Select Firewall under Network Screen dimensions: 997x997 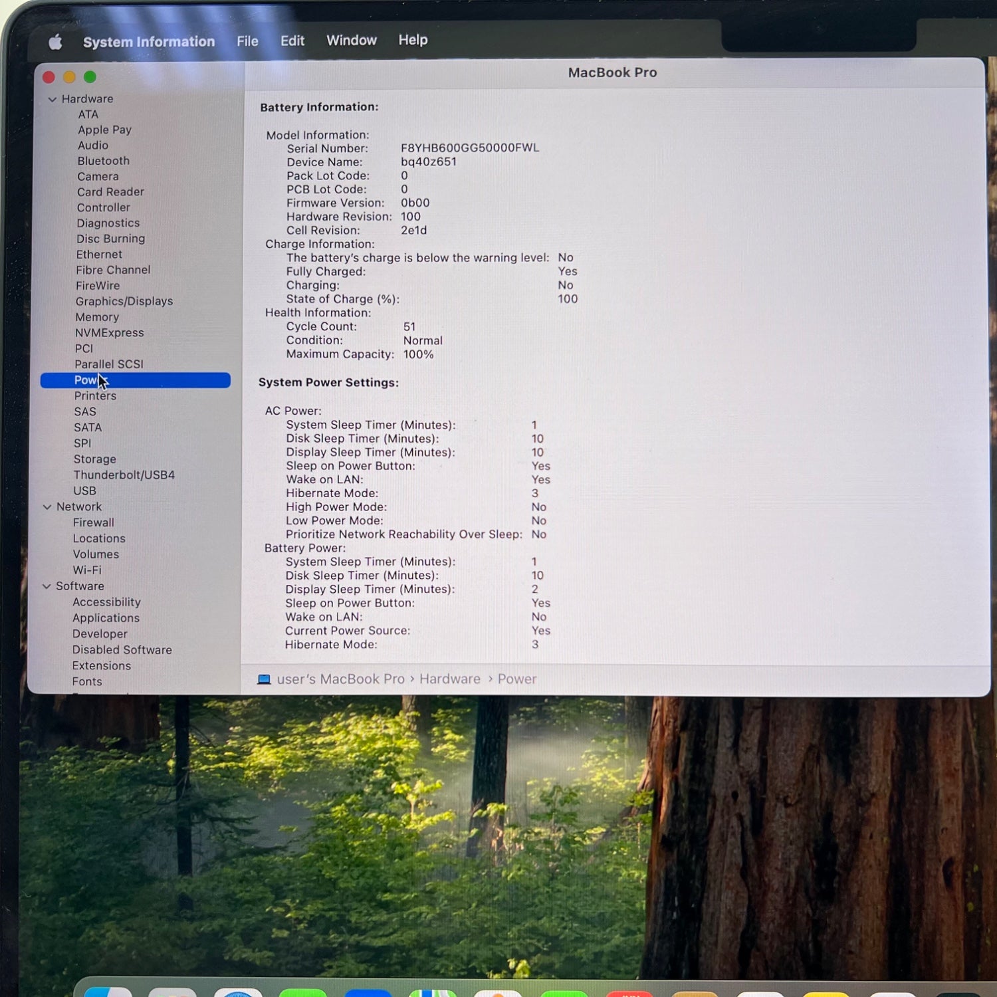pos(94,523)
